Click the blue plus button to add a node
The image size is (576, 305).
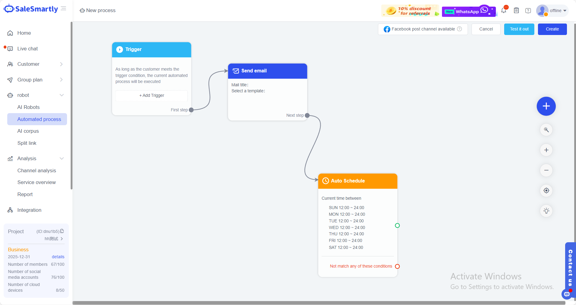(546, 106)
